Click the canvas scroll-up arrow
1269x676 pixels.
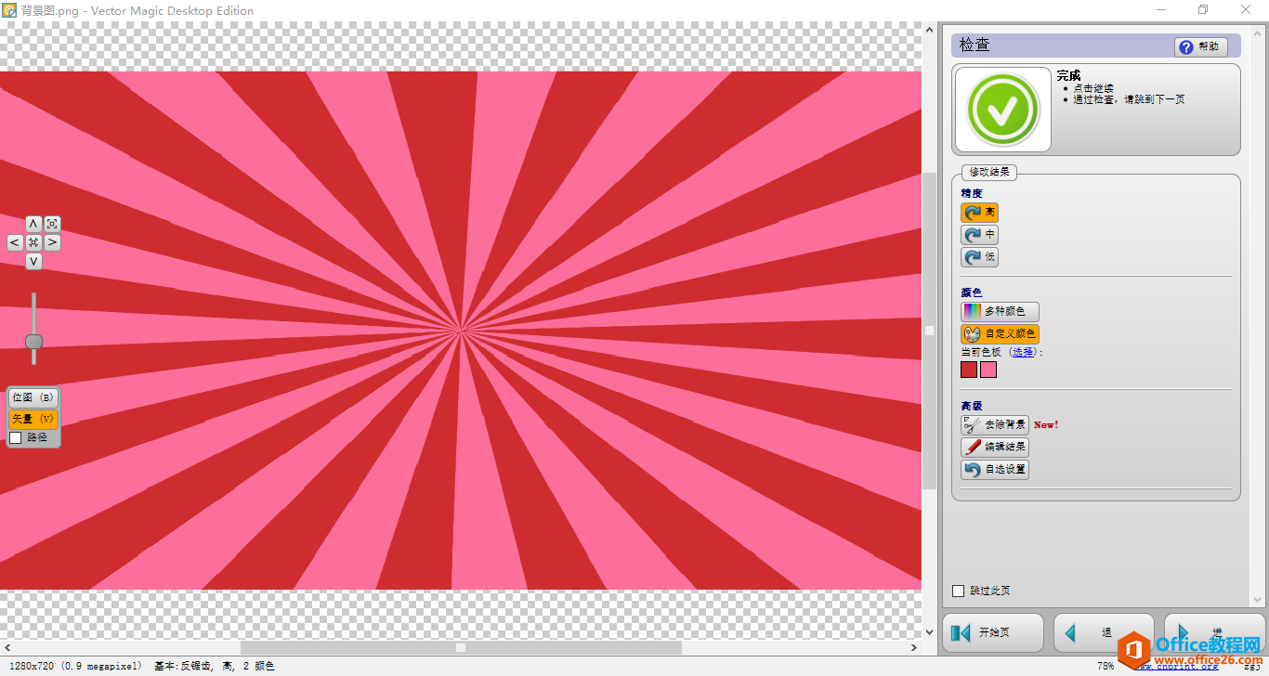point(929,30)
